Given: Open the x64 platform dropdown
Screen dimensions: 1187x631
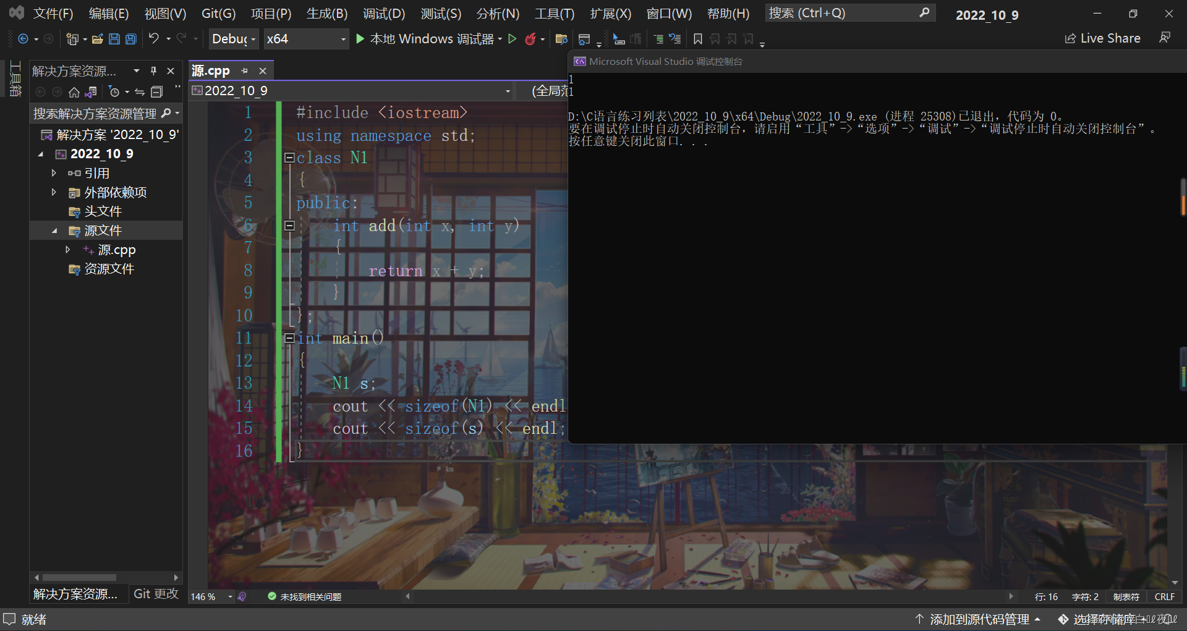Looking at the screenshot, I should 306,39.
